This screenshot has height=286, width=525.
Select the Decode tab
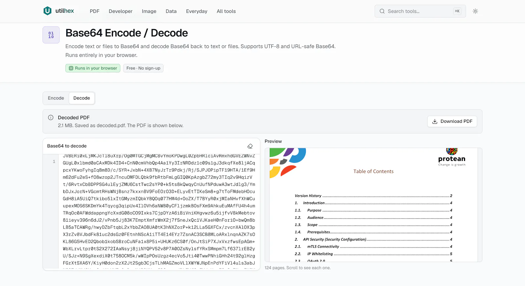(82, 98)
